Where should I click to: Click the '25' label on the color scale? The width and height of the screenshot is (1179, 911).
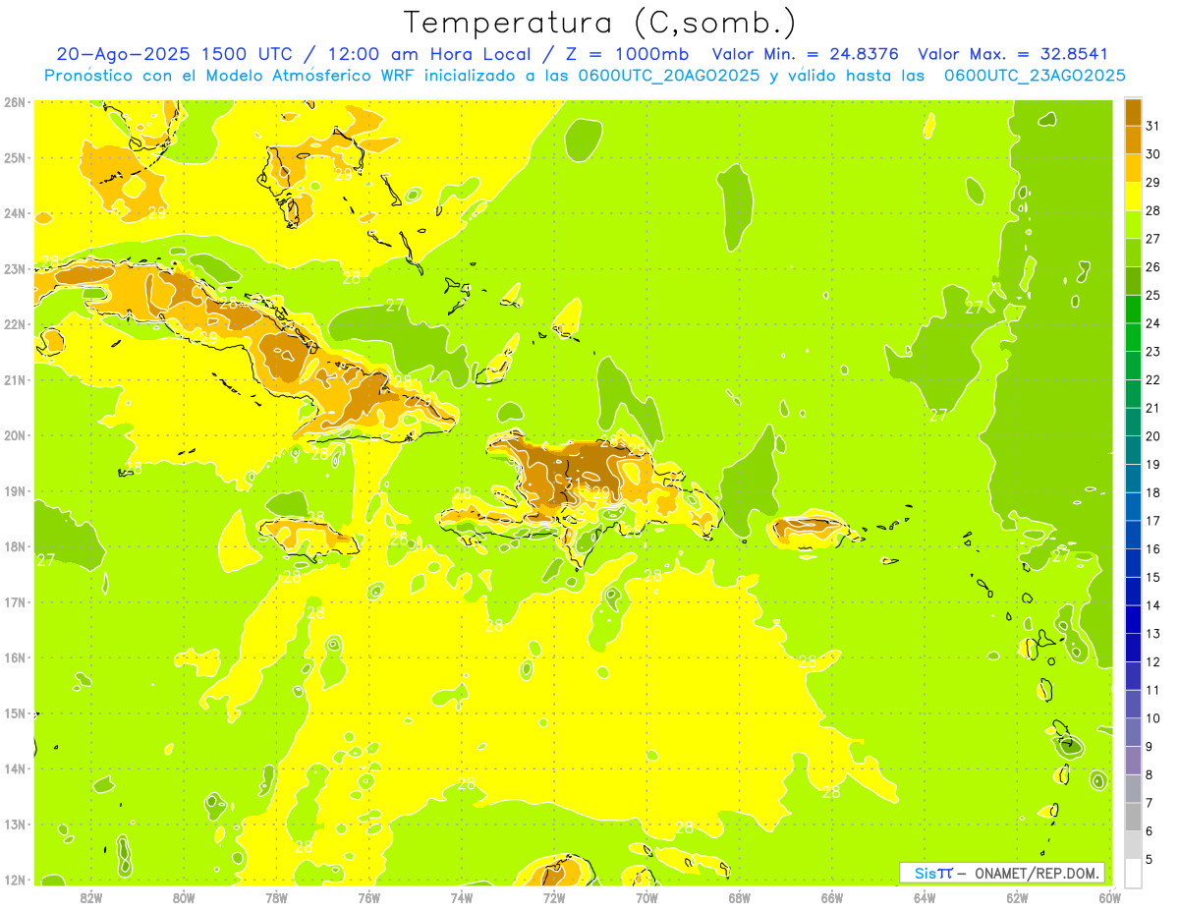[x=1152, y=295]
